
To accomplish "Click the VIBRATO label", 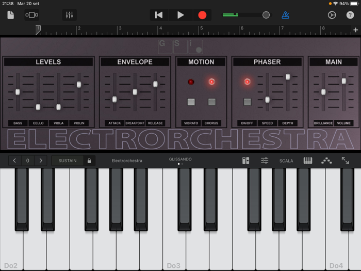I will point(191,123).
